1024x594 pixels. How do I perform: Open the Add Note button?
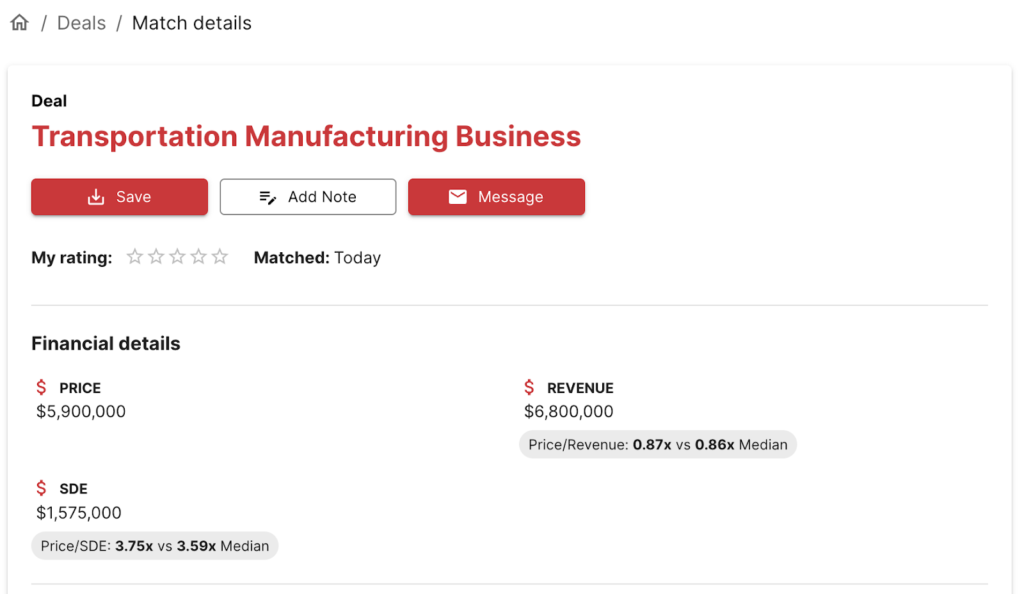click(x=308, y=197)
